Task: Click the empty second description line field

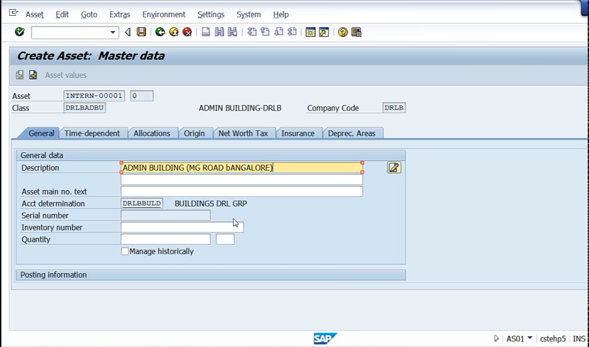Action: 242,180
